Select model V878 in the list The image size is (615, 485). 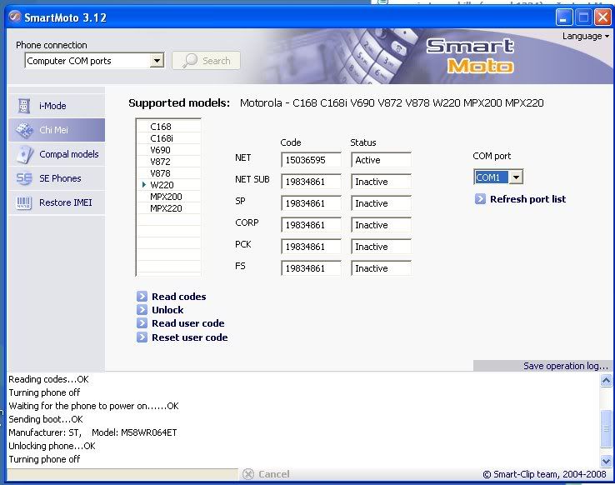click(168, 173)
